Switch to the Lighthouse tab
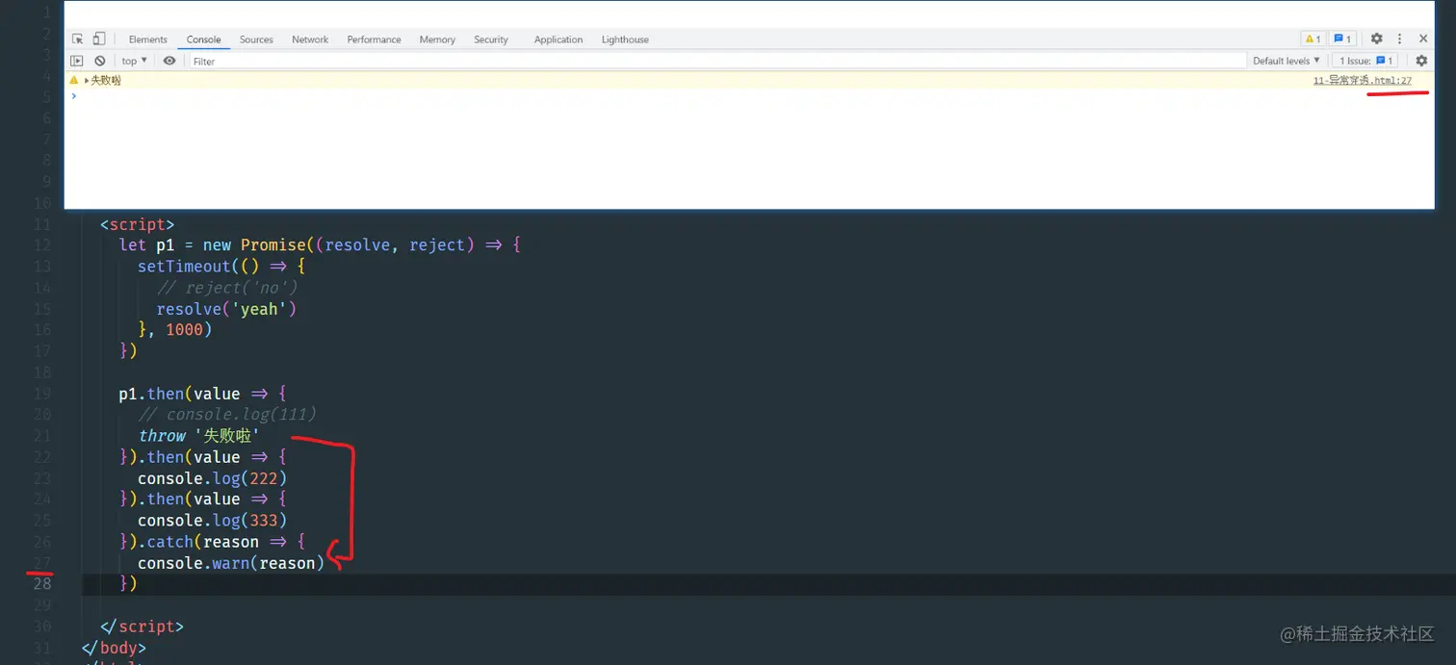Viewport: 1456px width, 665px height. tap(625, 39)
